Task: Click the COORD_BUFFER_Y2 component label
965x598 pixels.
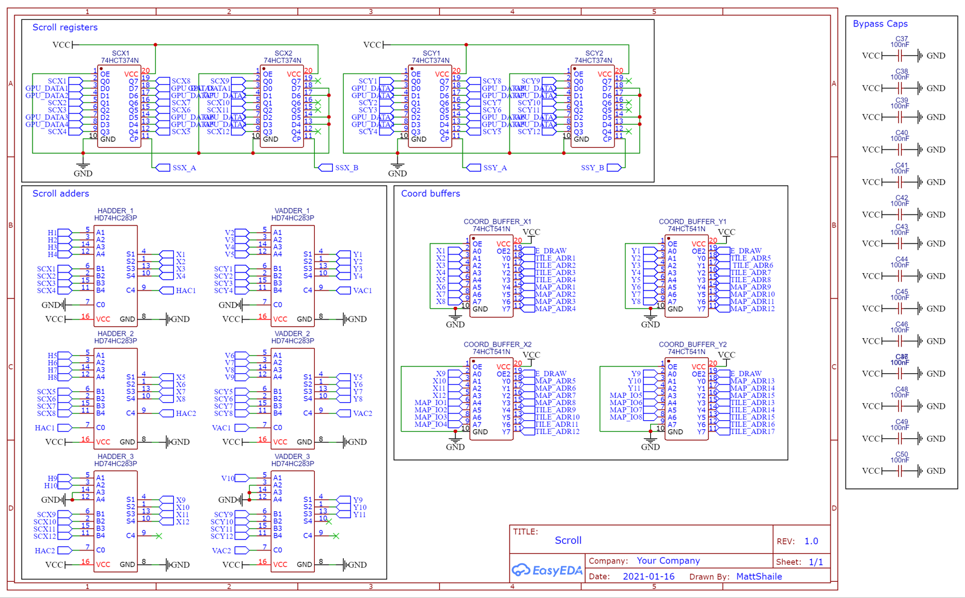Action: (692, 345)
